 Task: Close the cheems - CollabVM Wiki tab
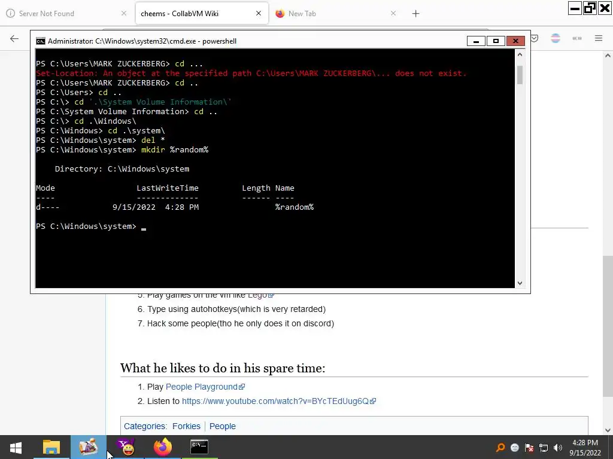[259, 13]
